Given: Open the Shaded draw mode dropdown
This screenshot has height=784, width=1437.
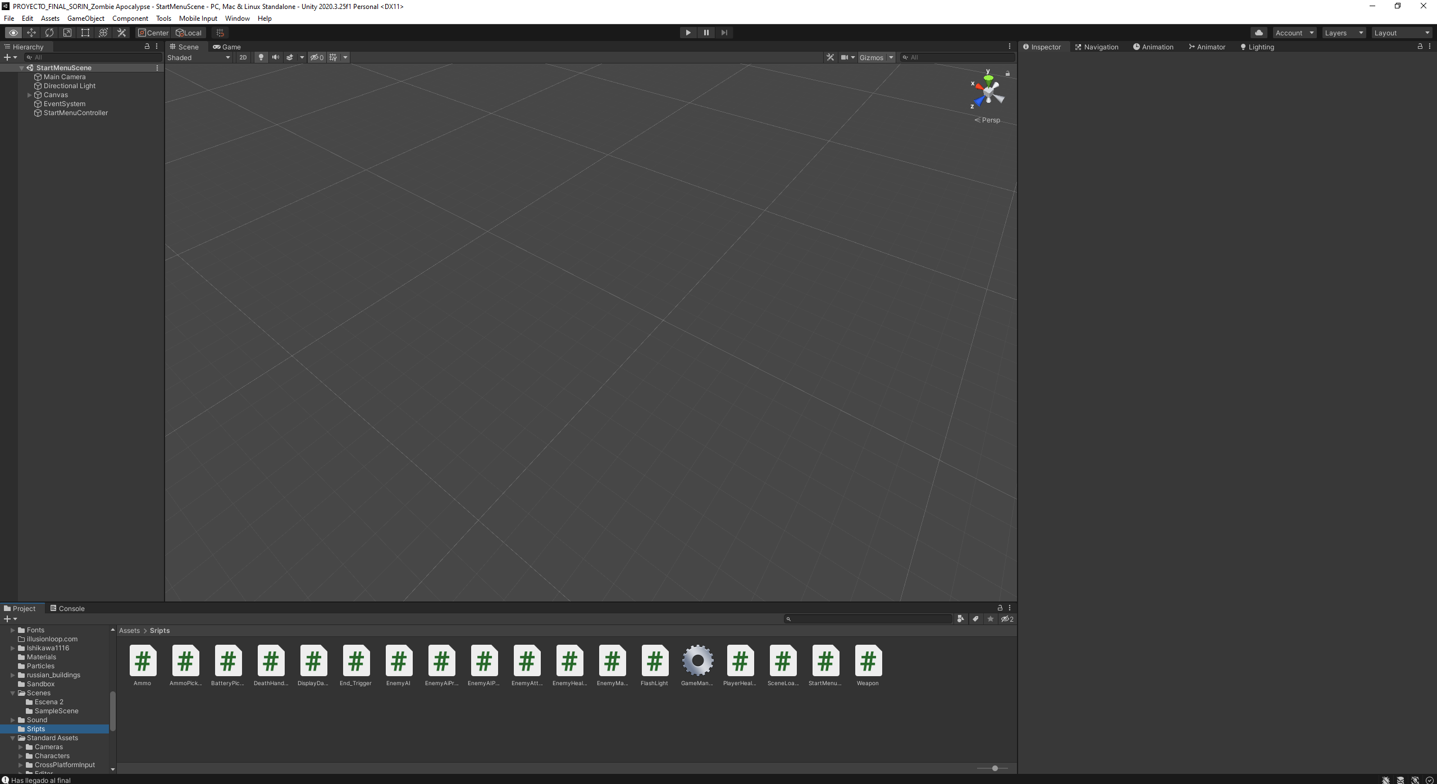Looking at the screenshot, I should (199, 57).
